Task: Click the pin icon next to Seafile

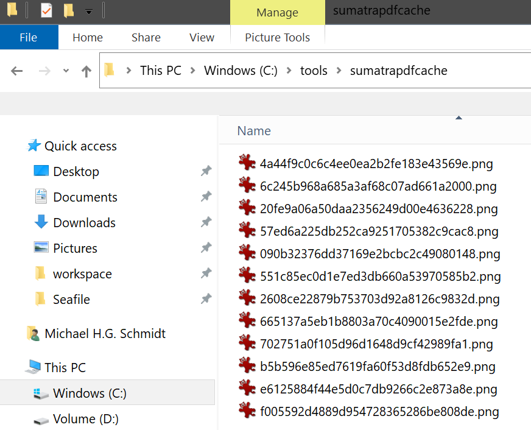Action: tap(206, 298)
